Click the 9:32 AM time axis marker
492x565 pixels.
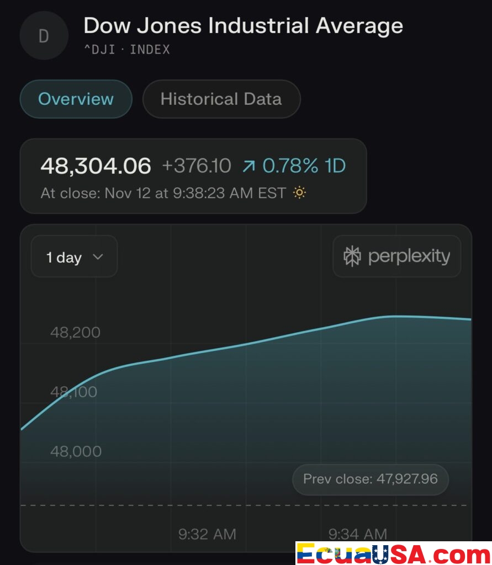(x=207, y=534)
